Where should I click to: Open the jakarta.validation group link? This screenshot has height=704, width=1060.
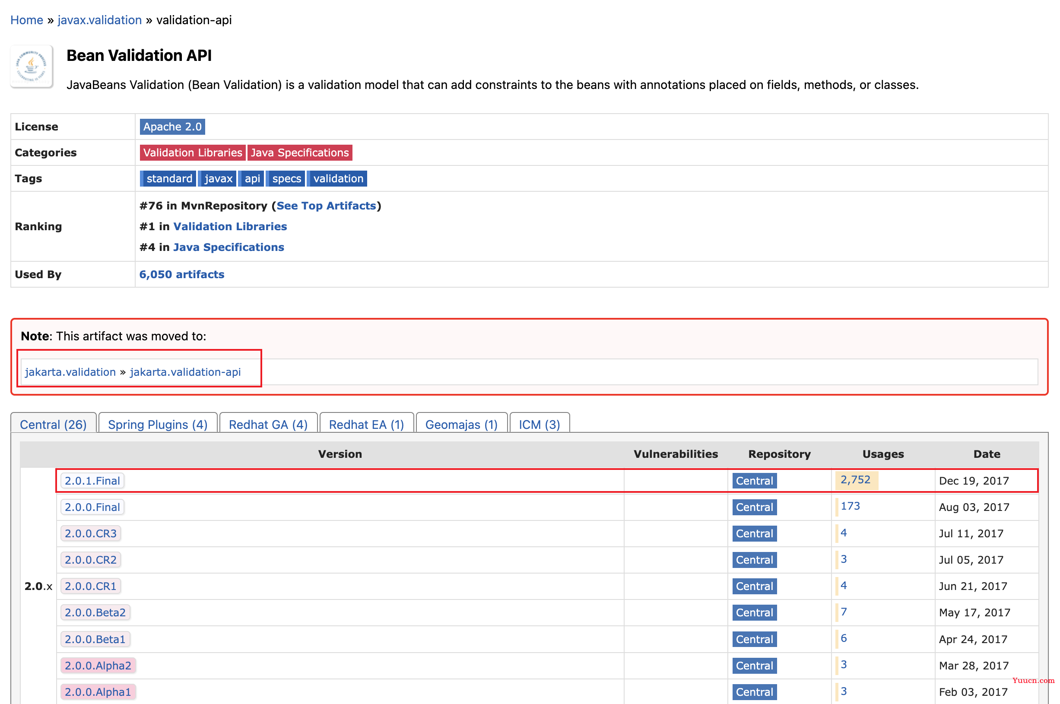(70, 372)
